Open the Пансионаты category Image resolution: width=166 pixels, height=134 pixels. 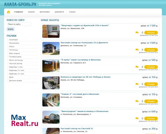[x=14, y=43]
